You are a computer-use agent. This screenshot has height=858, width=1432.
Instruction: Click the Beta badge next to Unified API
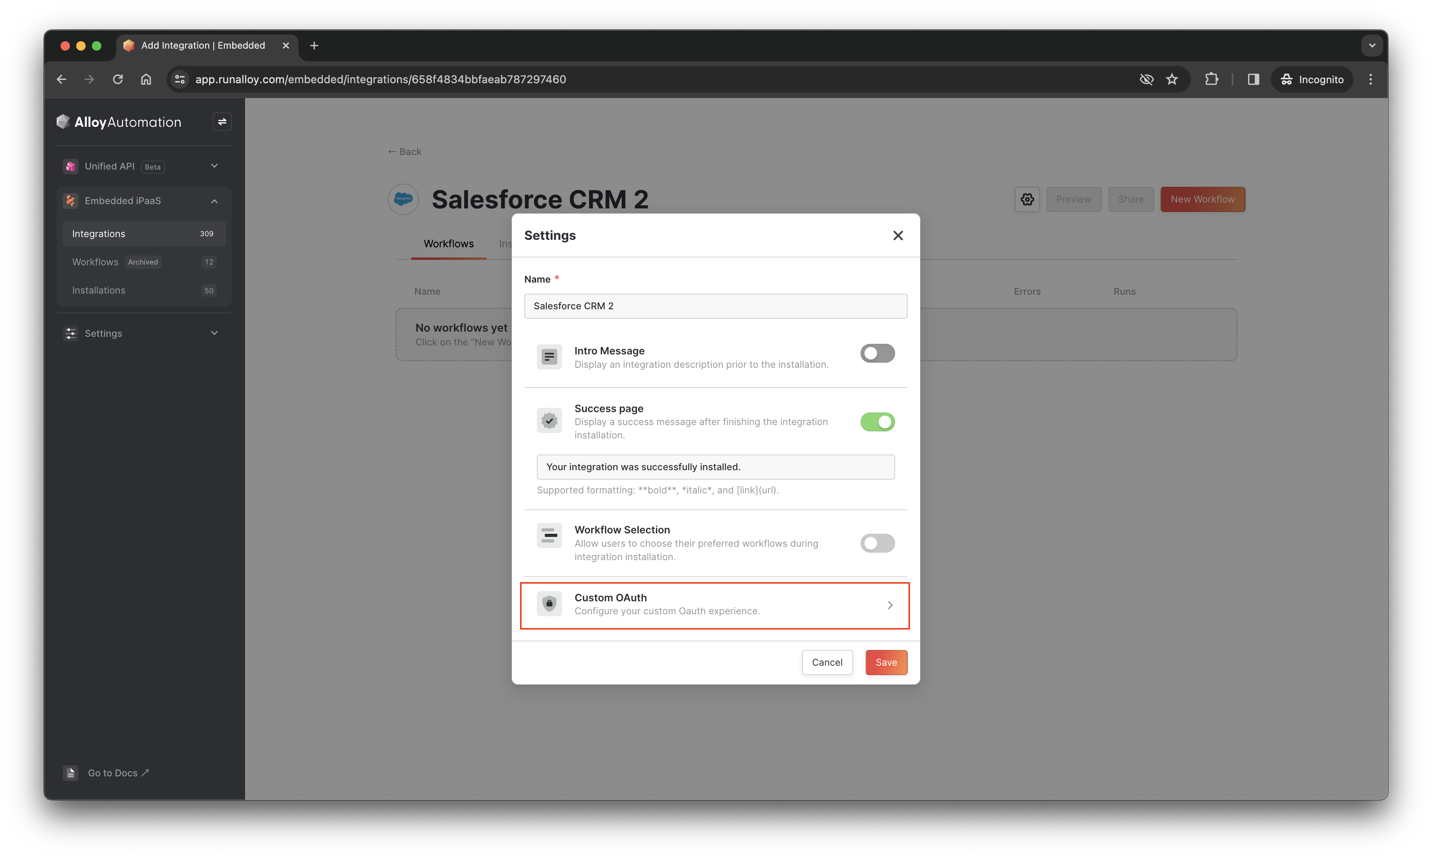click(152, 167)
